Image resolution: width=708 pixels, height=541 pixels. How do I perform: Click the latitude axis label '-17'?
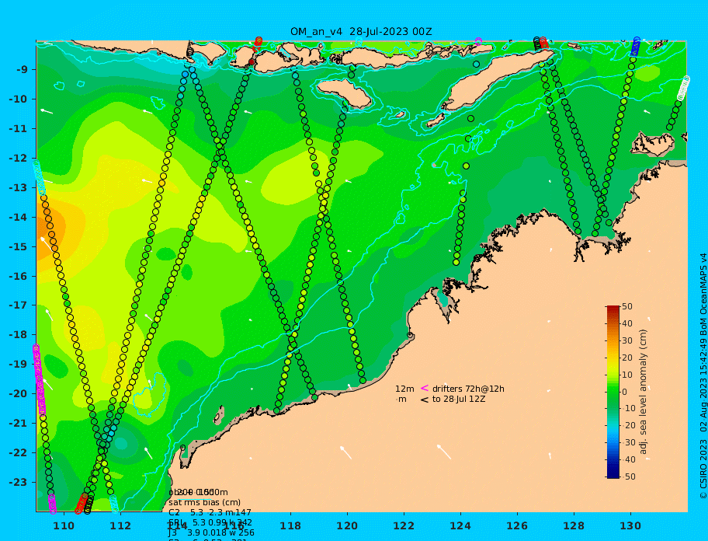coord(19,305)
